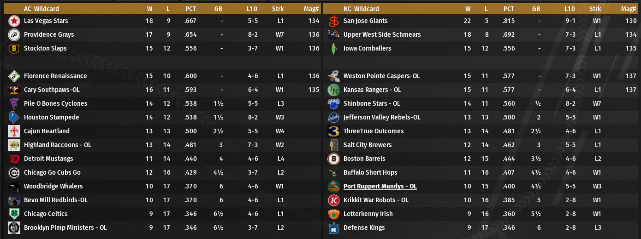The height and width of the screenshot is (239, 641).
Task: Click the Upper West Side Schmears logo
Action: (x=333, y=34)
